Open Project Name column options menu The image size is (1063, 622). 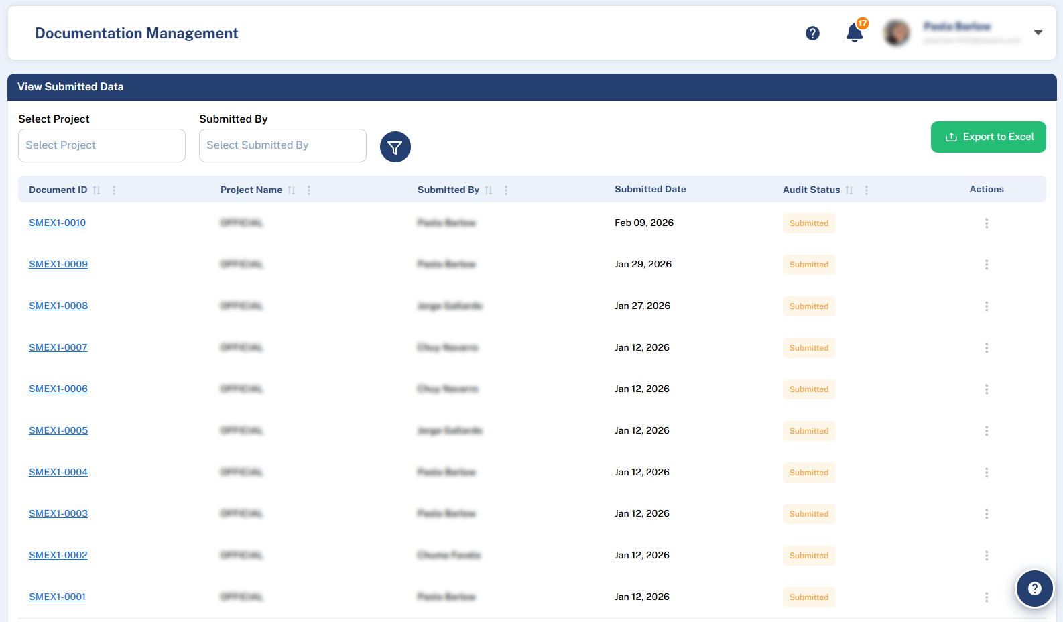point(309,190)
